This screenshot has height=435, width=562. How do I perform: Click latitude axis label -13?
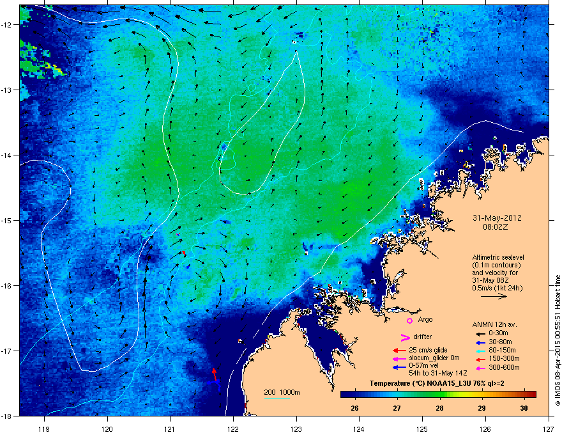tap(6, 90)
